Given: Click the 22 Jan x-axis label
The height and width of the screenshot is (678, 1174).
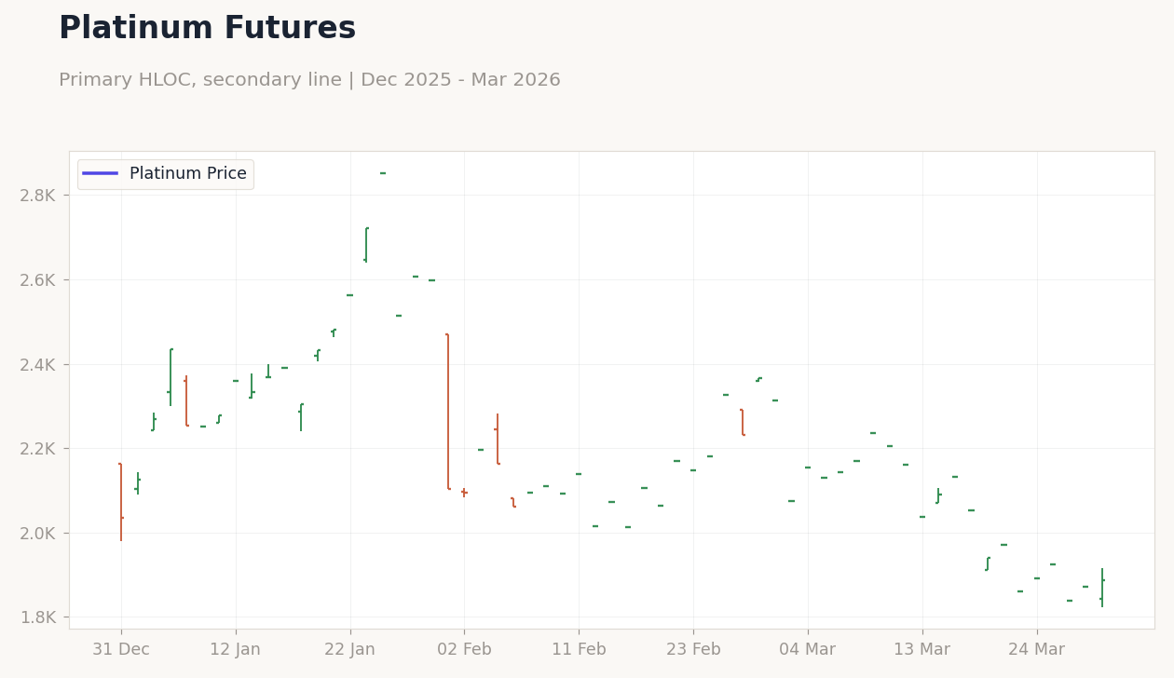Looking at the screenshot, I should pos(349,650).
